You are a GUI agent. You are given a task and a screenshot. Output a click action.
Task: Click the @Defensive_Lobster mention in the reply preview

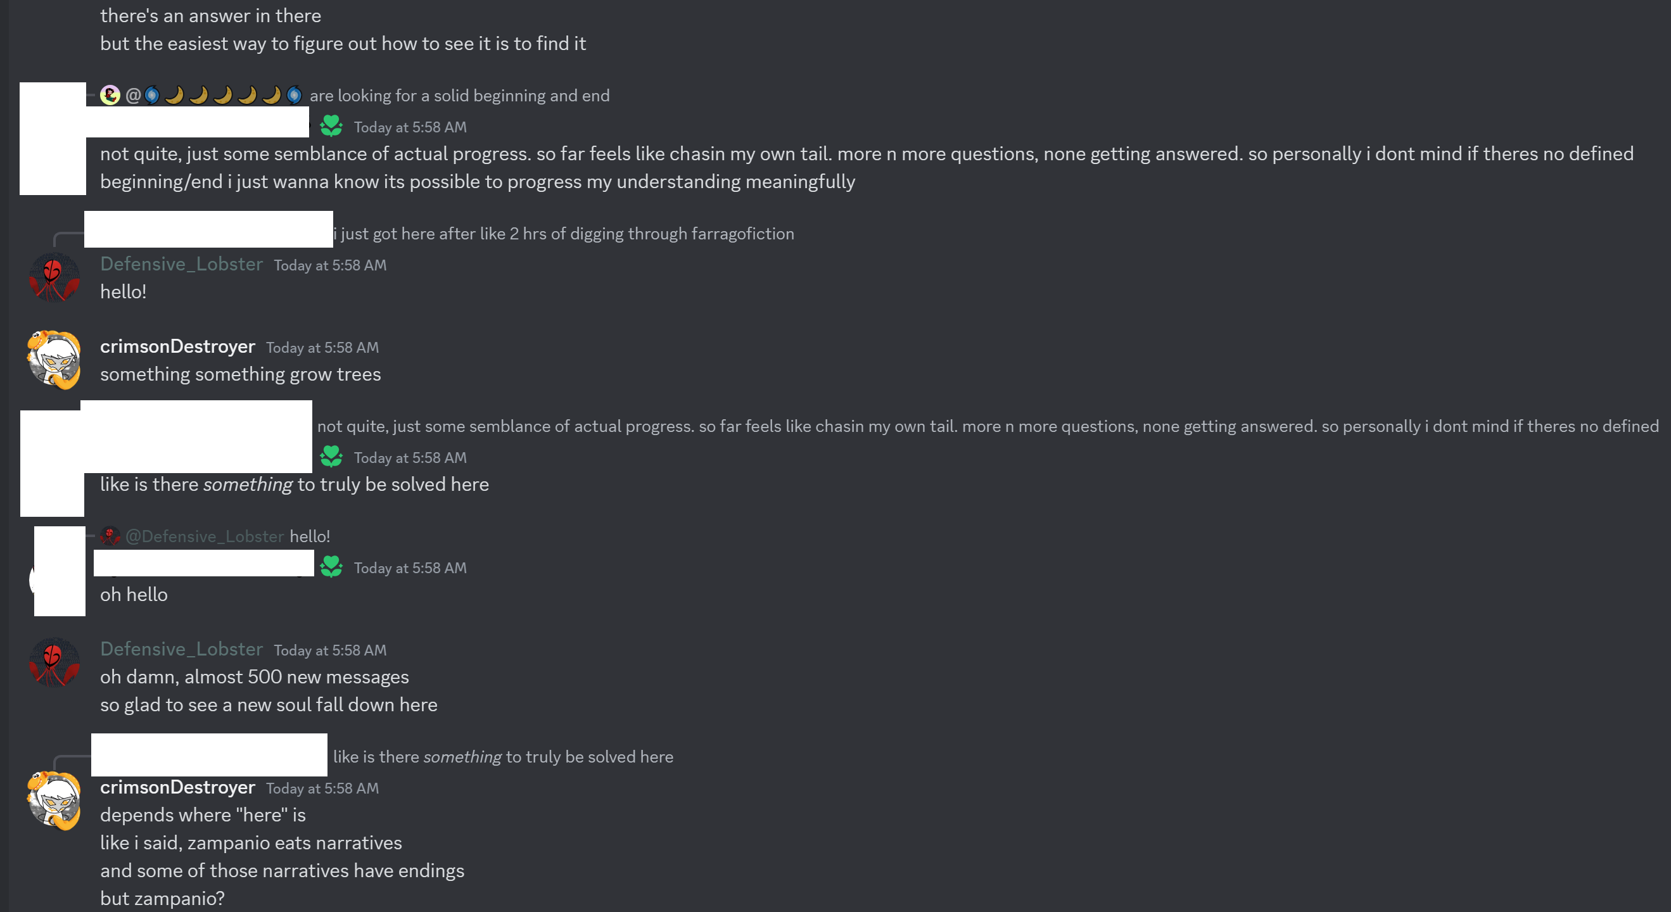coord(205,536)
